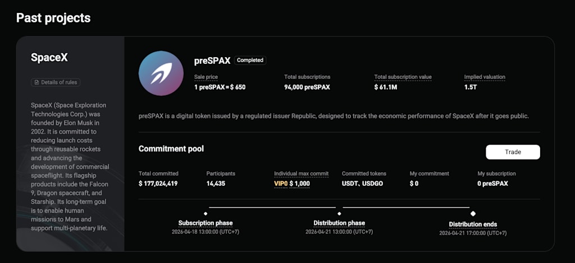Click the 2026-04-21 13:00:00 distribution date
Viewport: 575px width, 263px height.
339,232
